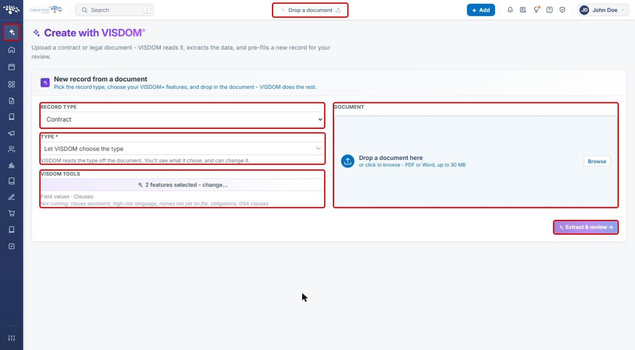Click 'or click to browse - PDF or Word' text
The width and height of the screenshot is (635, 350).
coord(412,165)
